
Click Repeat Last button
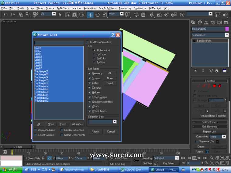pyautogui.click(x=210, y=131)
